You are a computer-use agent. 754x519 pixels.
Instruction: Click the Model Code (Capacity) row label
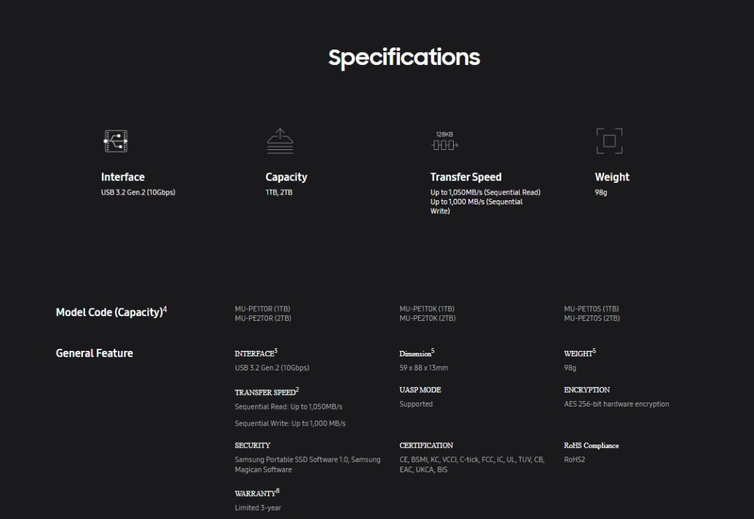[108, 313]
